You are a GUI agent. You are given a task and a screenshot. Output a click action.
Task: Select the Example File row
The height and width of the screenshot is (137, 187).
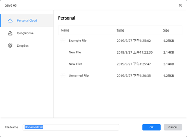tap(120, 41)
